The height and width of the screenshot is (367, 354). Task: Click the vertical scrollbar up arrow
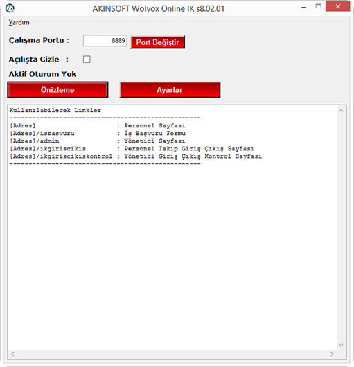341,111
